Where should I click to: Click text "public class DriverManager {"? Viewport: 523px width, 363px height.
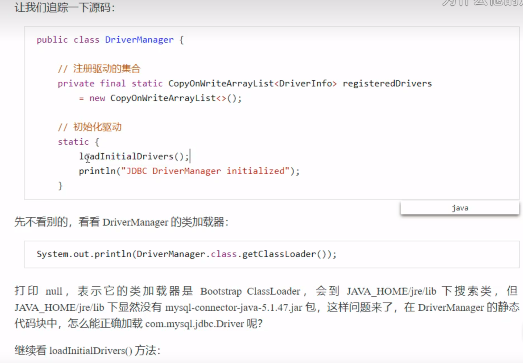[x=110, y=40]
